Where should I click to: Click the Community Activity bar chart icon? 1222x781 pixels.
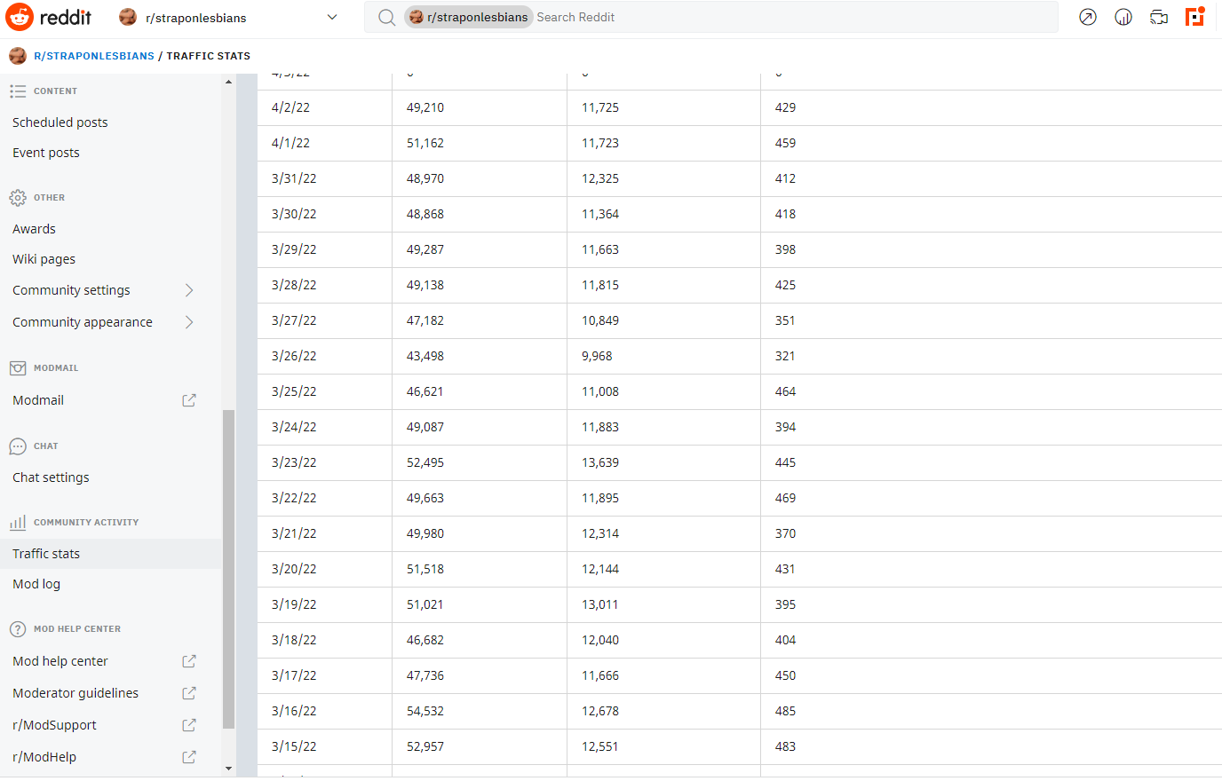(18, 523)
